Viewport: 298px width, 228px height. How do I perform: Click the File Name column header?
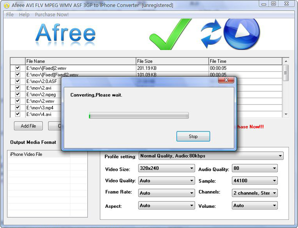point(81,61)
